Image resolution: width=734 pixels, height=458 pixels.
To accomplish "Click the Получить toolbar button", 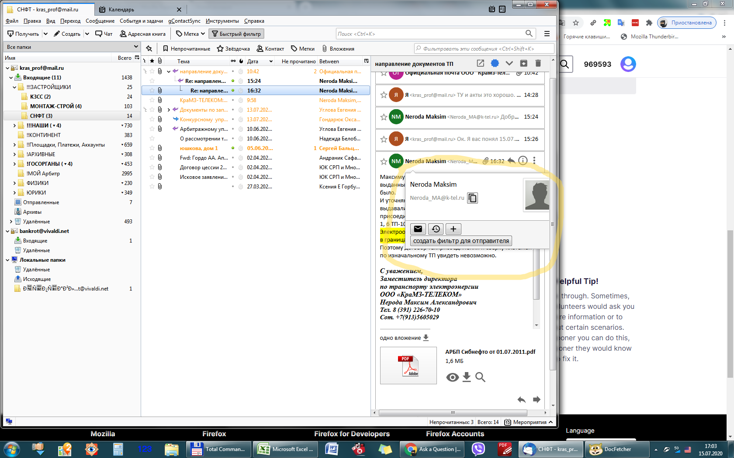I will coord(23,34).
